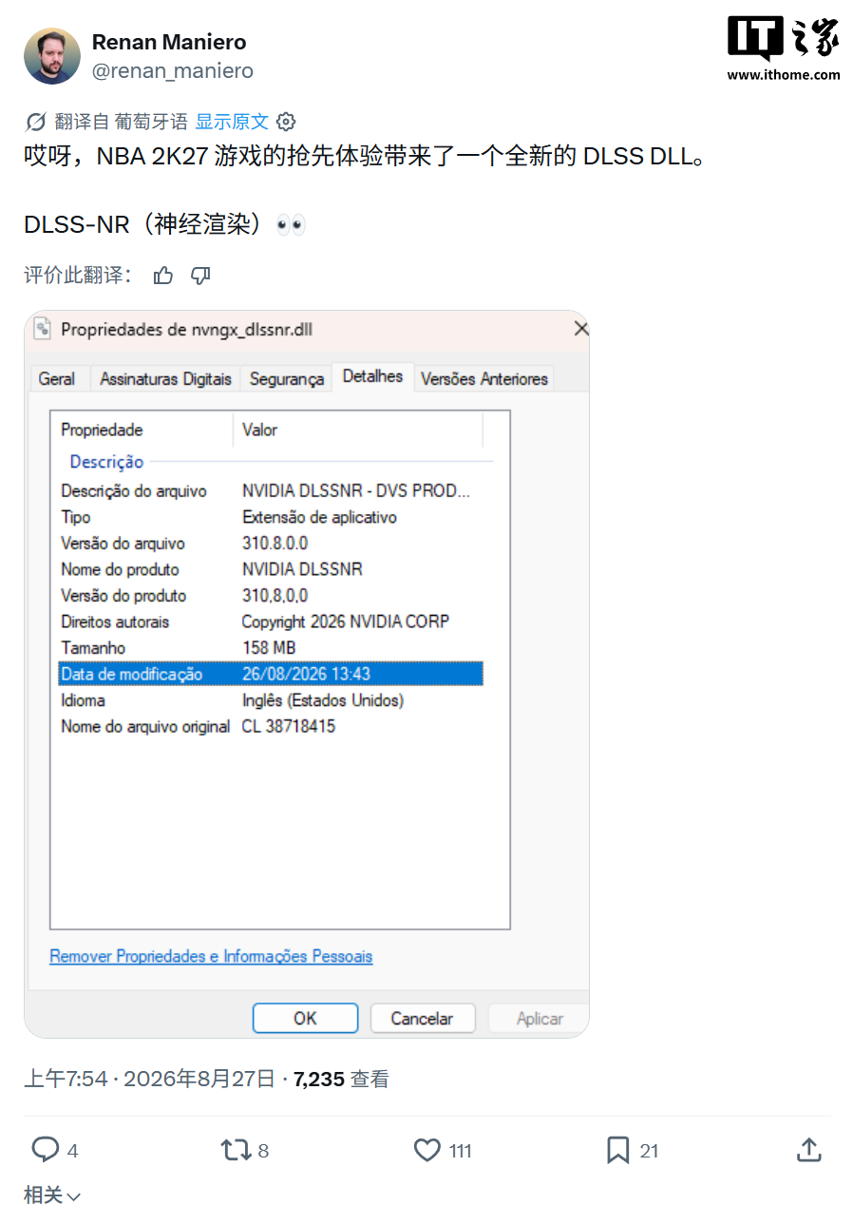Click the retweet icon
This screenshot has height=1224, width=853.
coord(235,1150)
